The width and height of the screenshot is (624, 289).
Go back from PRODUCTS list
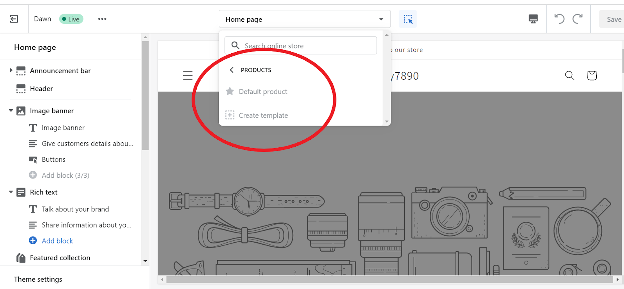click(x=232, y=70)
